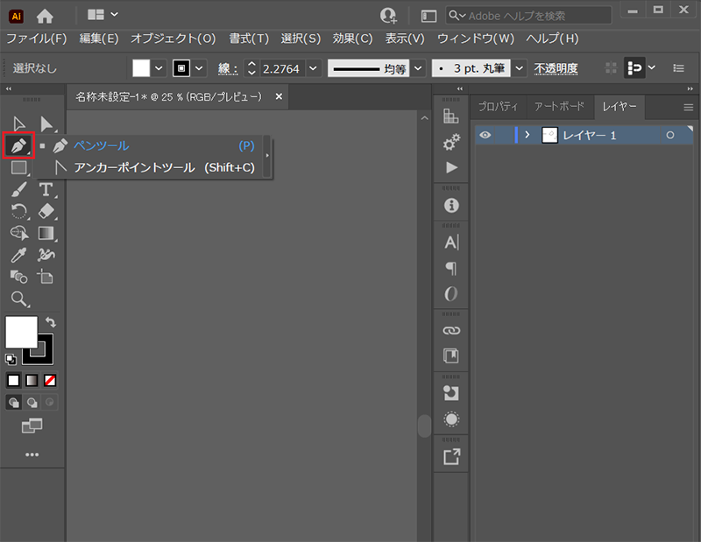701x542 pixels.
Task: Open the align options dropdown arrow
Action: [652, 67]
